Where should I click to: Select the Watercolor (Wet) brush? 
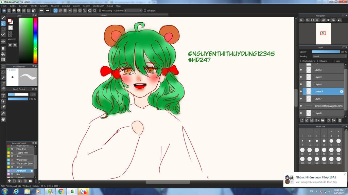(20, 164)
